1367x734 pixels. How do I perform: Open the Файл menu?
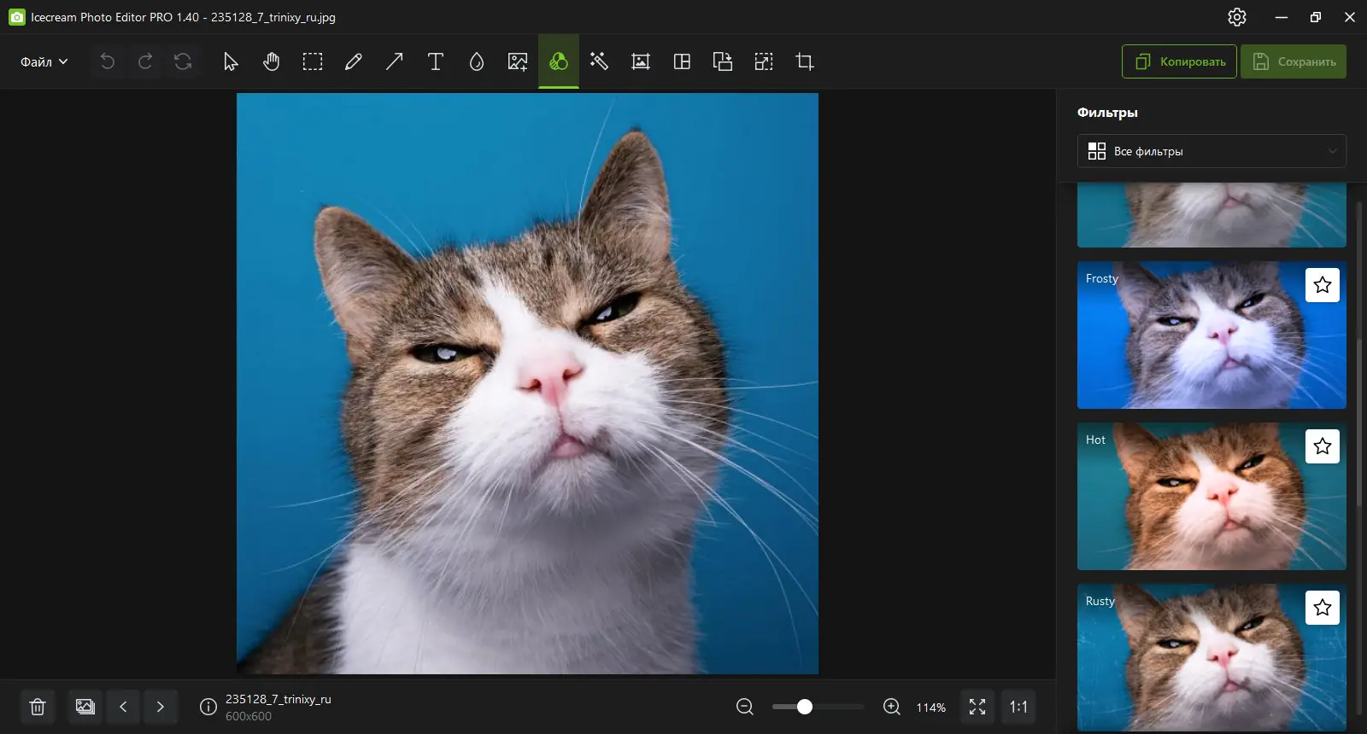[44, 61]
